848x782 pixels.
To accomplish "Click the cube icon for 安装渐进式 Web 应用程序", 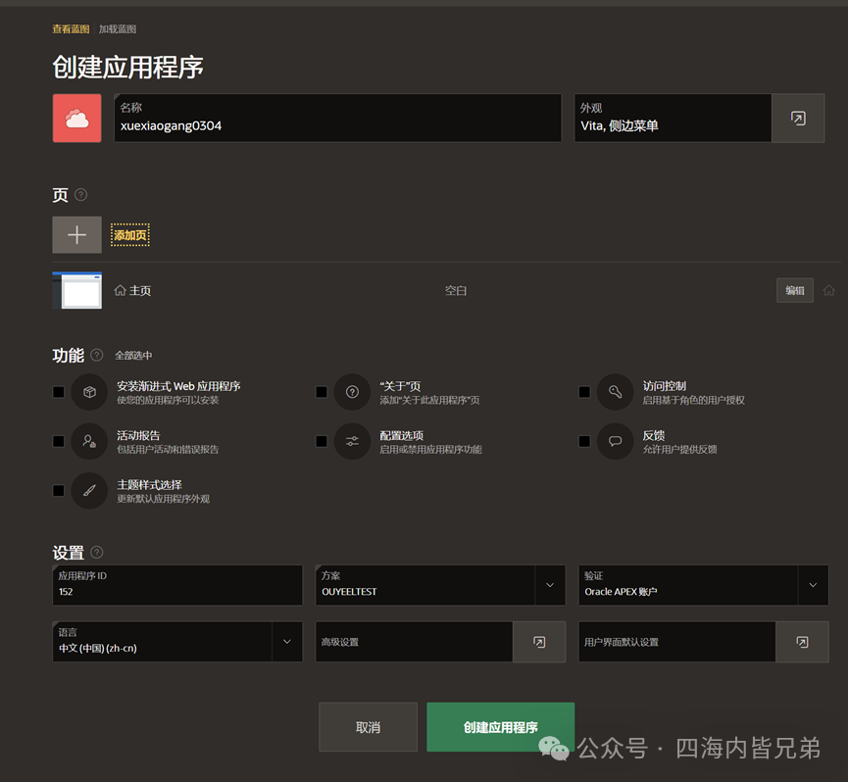I will [89, 392].
